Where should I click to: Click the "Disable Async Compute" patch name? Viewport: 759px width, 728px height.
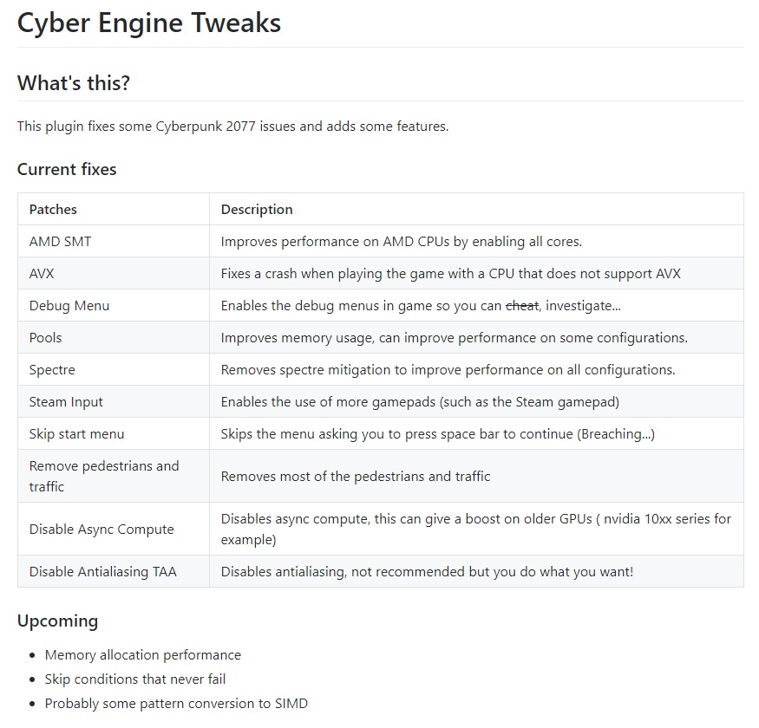point(101,529)
